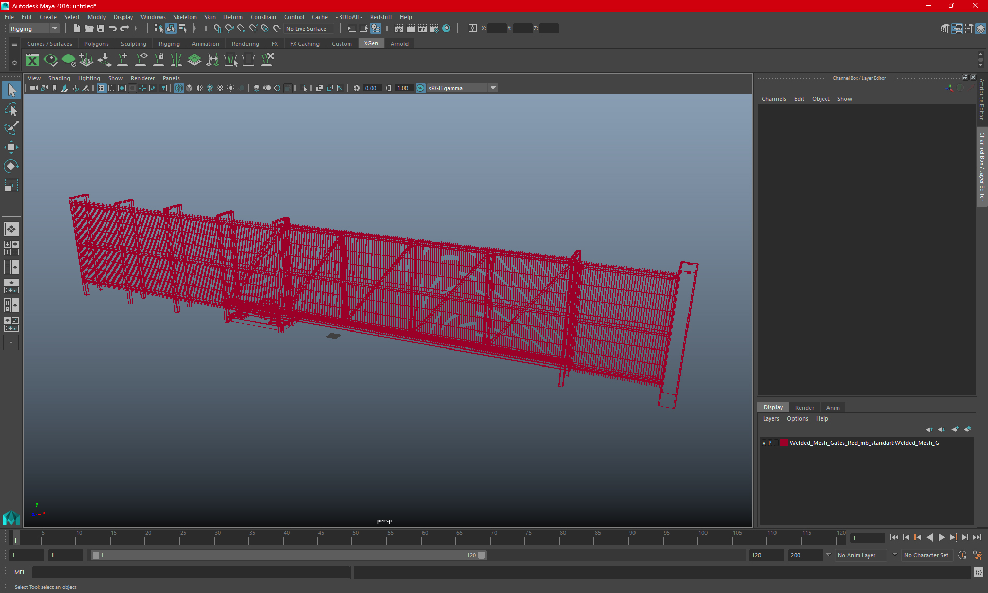
Task: Click the Redo arrow icon
Action: pyautogui.click(x=125, y=29)
